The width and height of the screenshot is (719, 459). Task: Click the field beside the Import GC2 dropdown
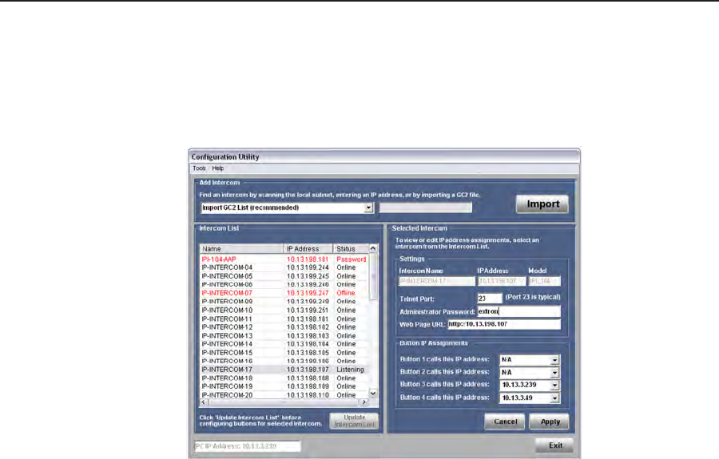tap(426, 208)
